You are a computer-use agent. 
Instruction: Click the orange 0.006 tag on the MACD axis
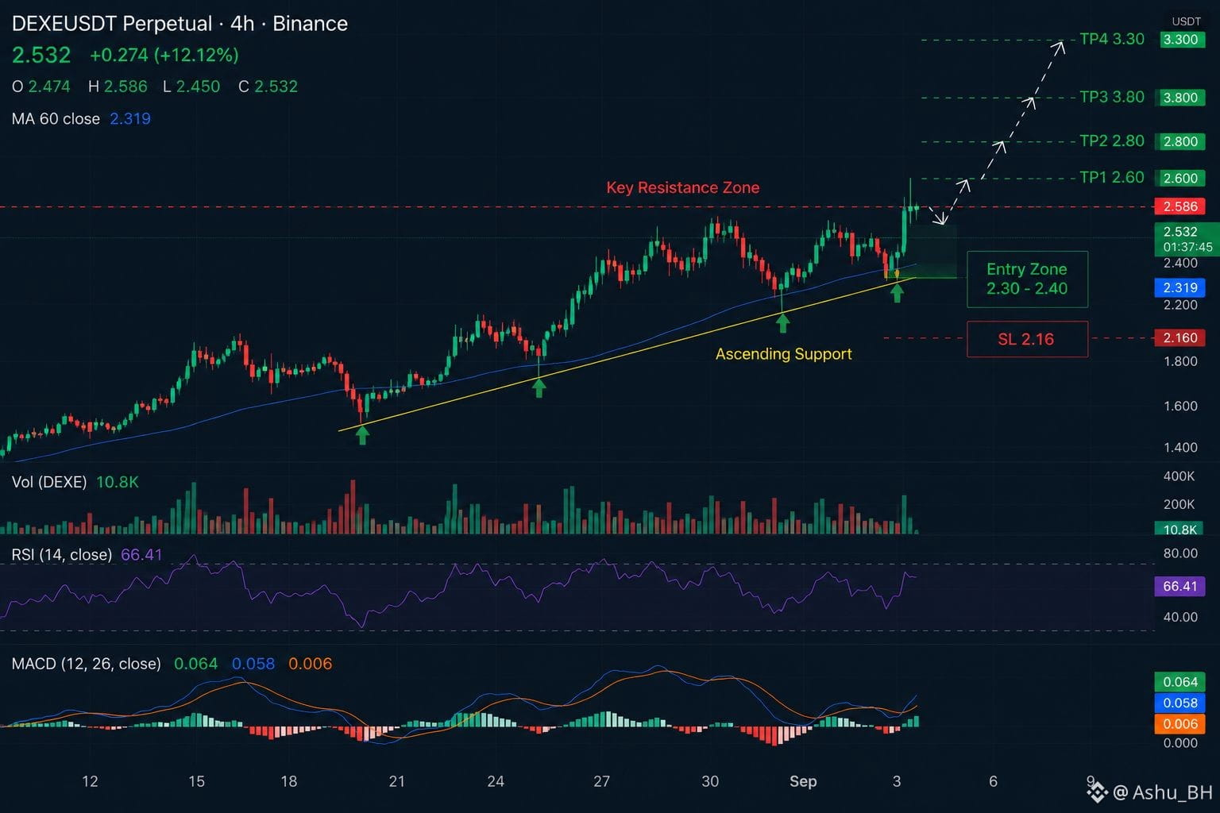click(1180, 724)
